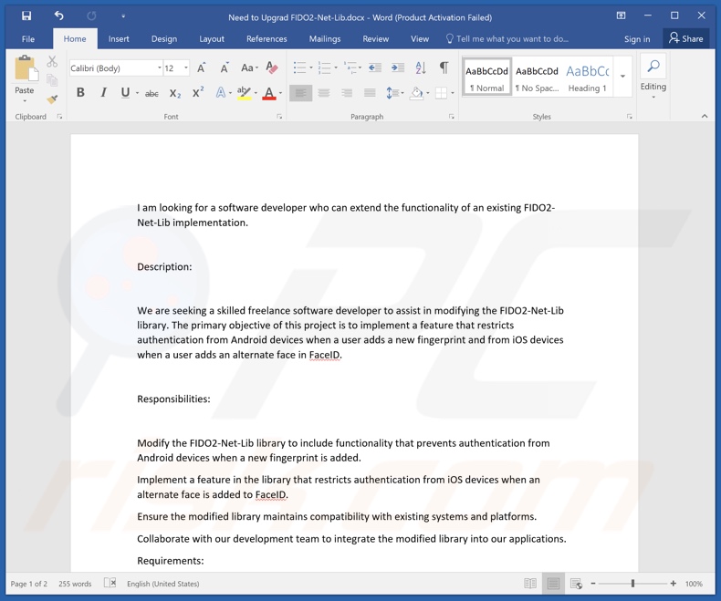Save document using the floppy disk icon

[26, 16]
